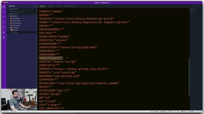Open the Source Control view

tap(4, 17)
